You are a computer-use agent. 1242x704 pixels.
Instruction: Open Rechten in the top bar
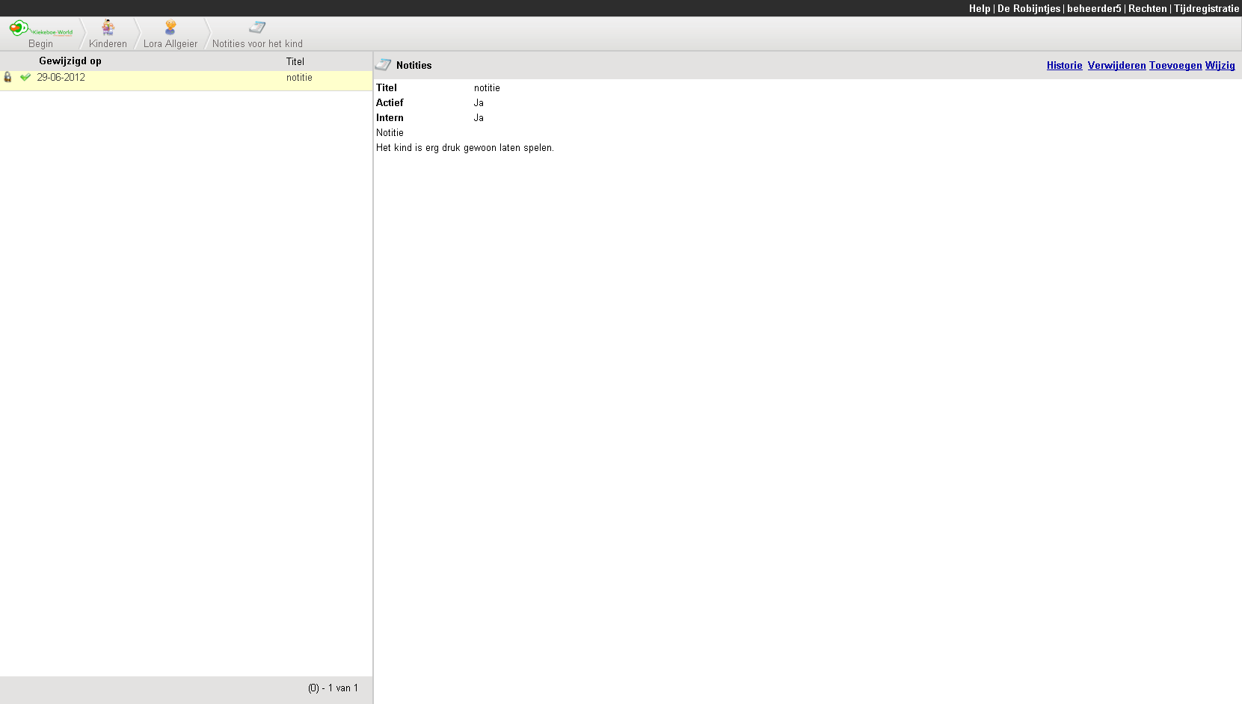1147,8
